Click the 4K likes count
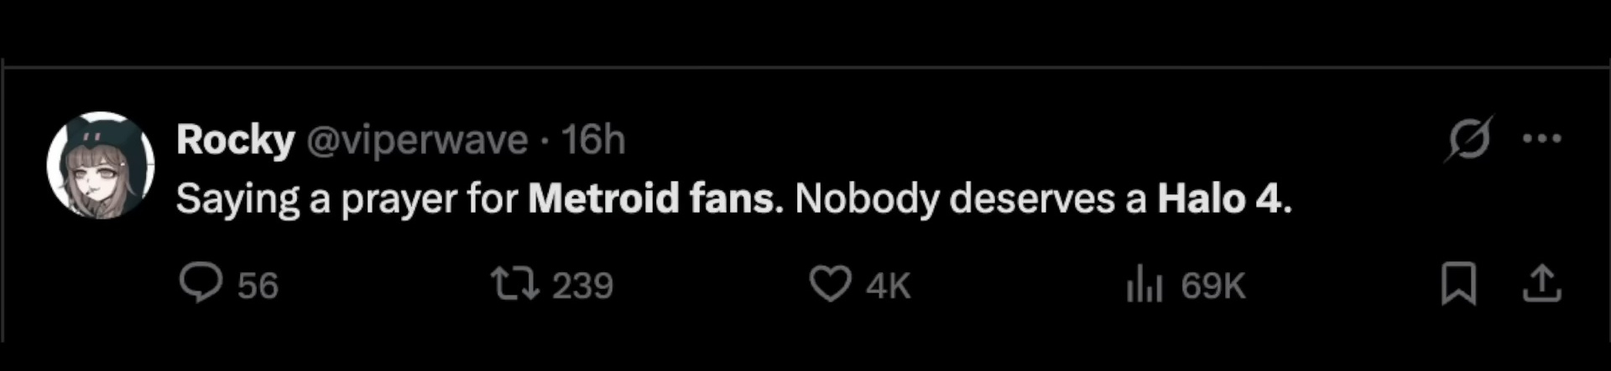Image resolution: width=1611 pixels, height=371 pixels. pyautogui.click(x=888, y=286)
